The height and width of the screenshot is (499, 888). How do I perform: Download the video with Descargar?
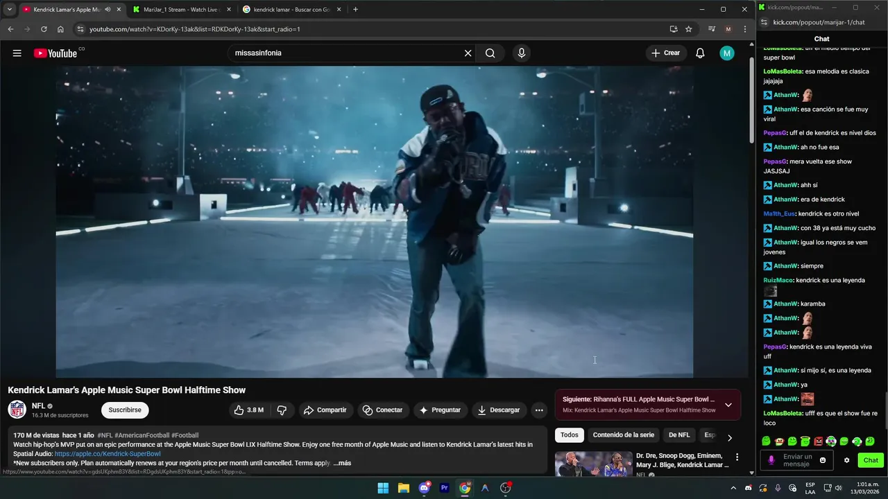pyautogui.click(x=499, y=410)
